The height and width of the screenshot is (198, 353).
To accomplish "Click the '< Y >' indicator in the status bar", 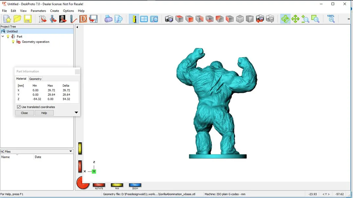I will pos(326,194).
